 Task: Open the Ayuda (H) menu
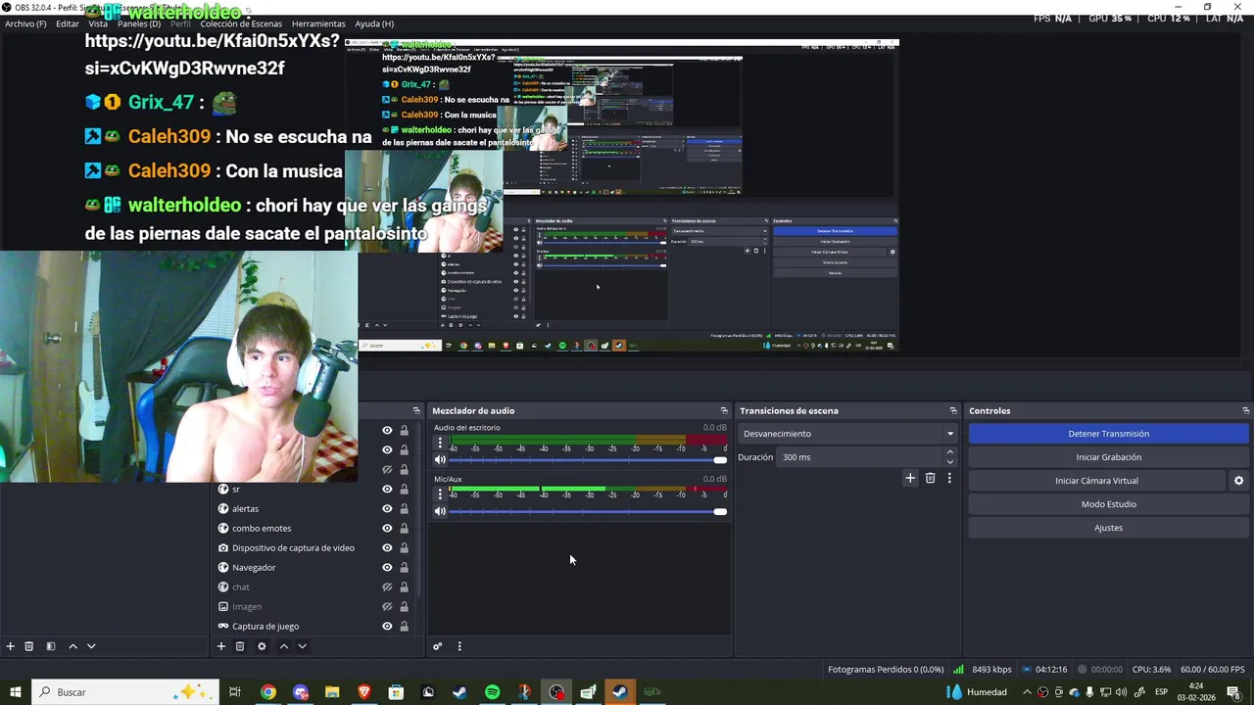(x=374, y=23)
